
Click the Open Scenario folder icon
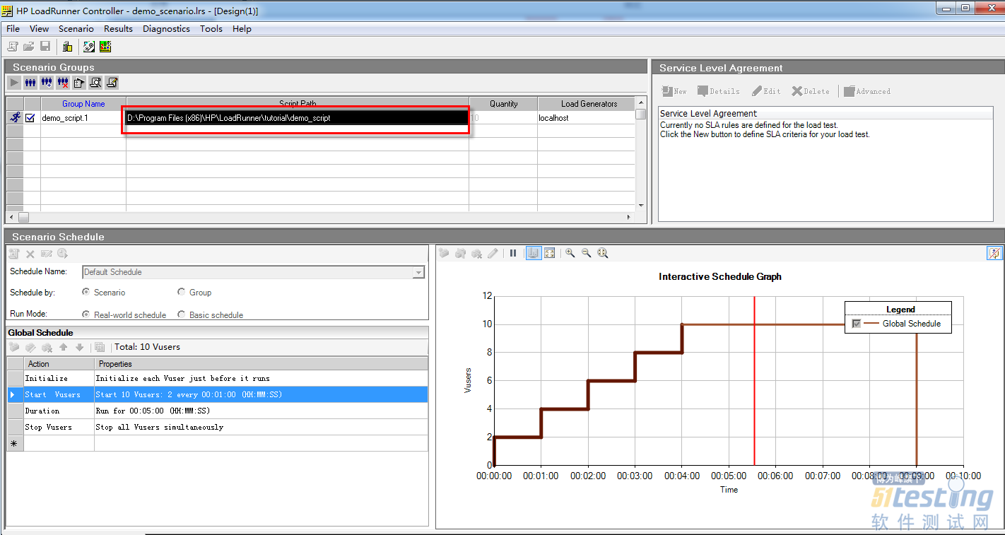[29, 47]
